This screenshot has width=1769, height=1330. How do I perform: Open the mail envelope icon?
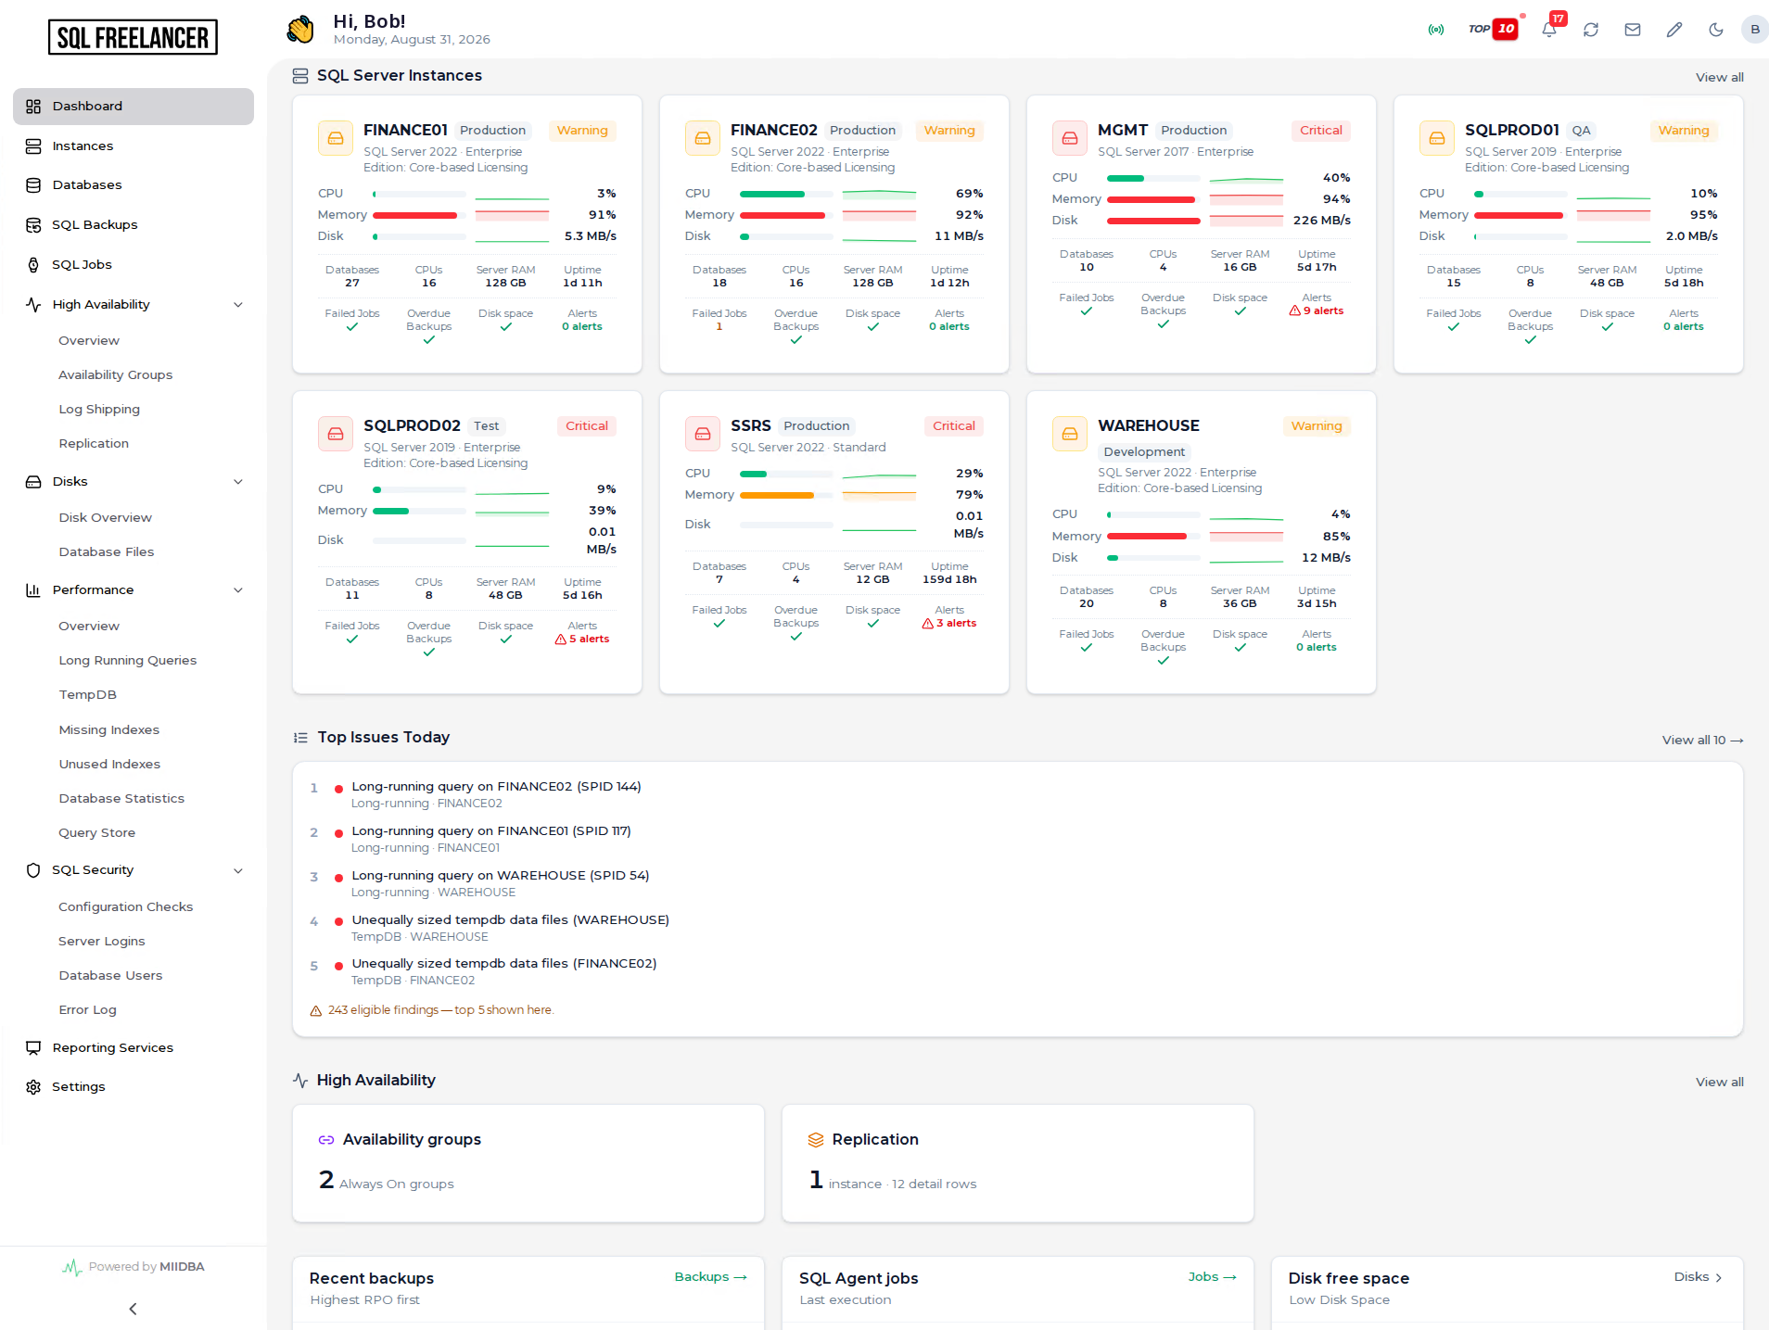click(x=1633, y=30)
